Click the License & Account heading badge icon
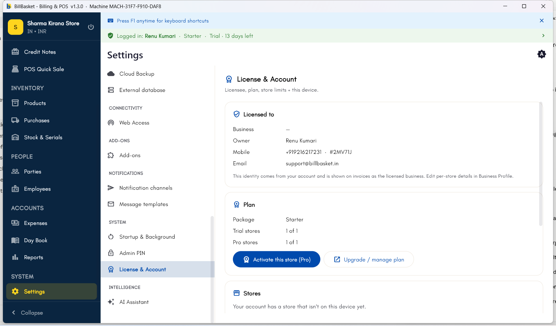This screenshot has width=556, height=326. point(229,79)
